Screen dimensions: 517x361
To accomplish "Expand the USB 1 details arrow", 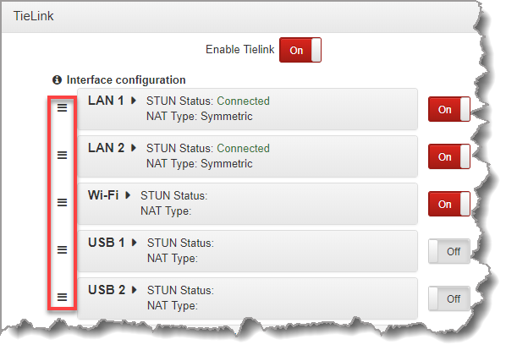I will pos(134,243).
